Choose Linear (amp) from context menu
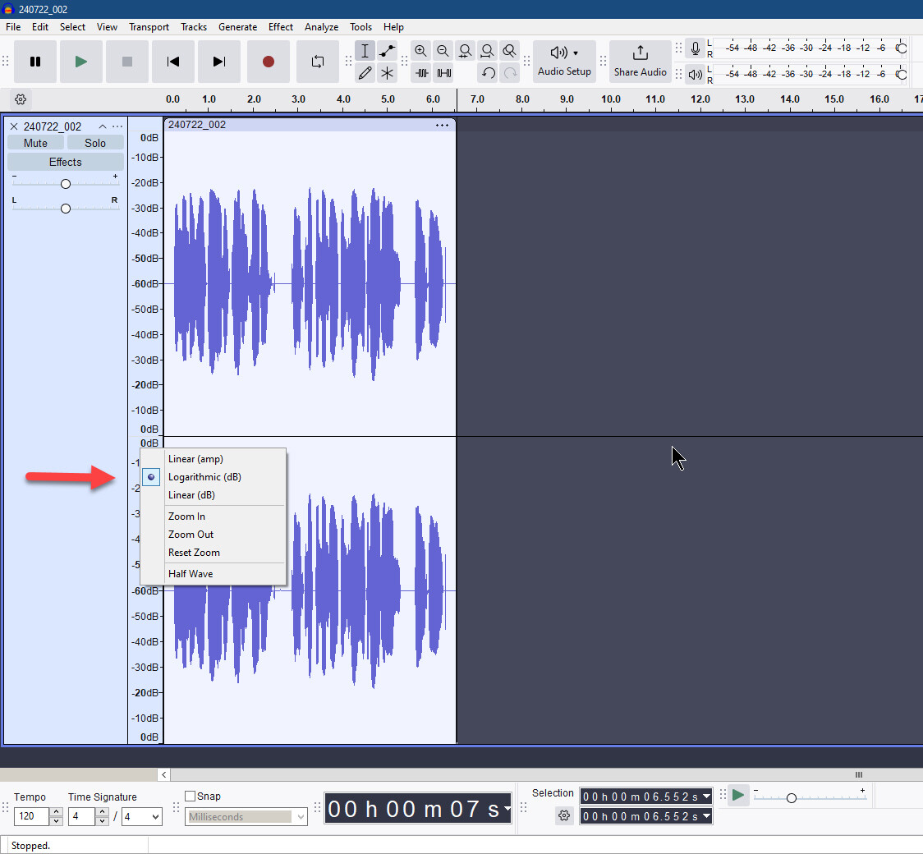This screenshot has height=854, width=923. tap(195, 459)
